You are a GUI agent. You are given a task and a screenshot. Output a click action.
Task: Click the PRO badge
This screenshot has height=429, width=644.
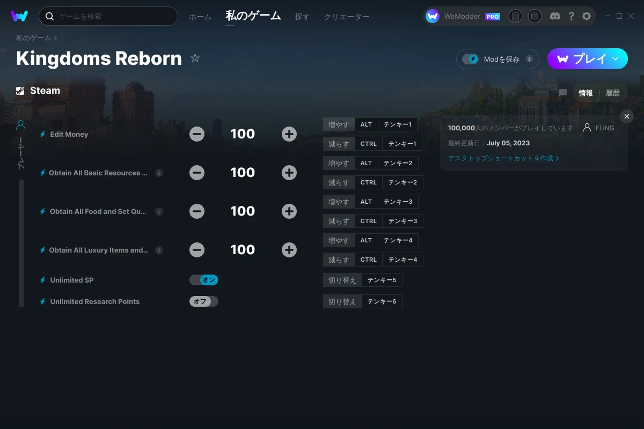point(493,17)
